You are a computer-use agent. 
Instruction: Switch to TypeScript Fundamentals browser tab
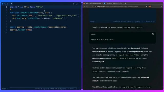tap(93, 3)
